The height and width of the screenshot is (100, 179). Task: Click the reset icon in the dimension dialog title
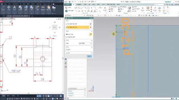[x=90, y=18]
